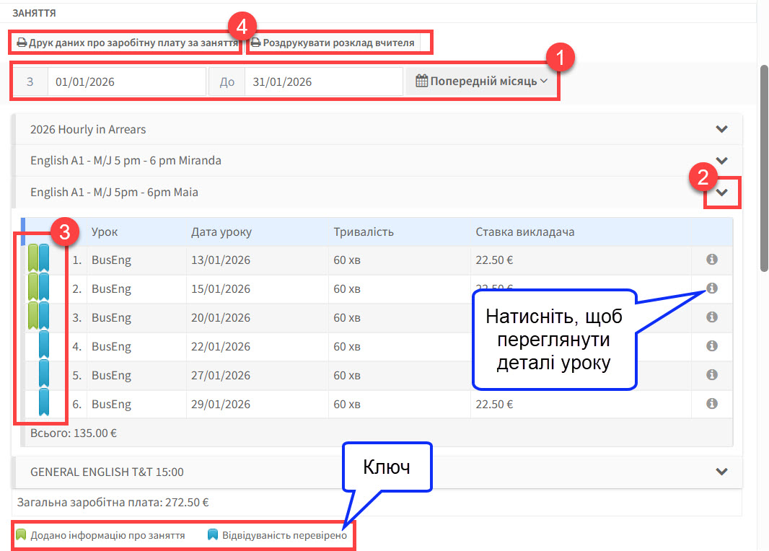Open lesson details for 15/01/2026 row
The image size is (769, 551).
(x=712, y=288)
